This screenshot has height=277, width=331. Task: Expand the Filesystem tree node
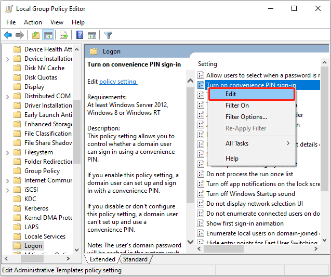pos(8,153)
